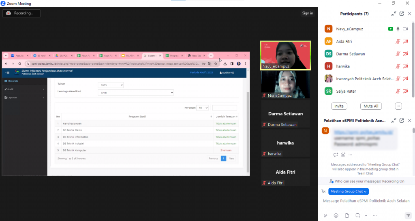
Task: Pop out the Participants panel
Action: pos(402,14)
